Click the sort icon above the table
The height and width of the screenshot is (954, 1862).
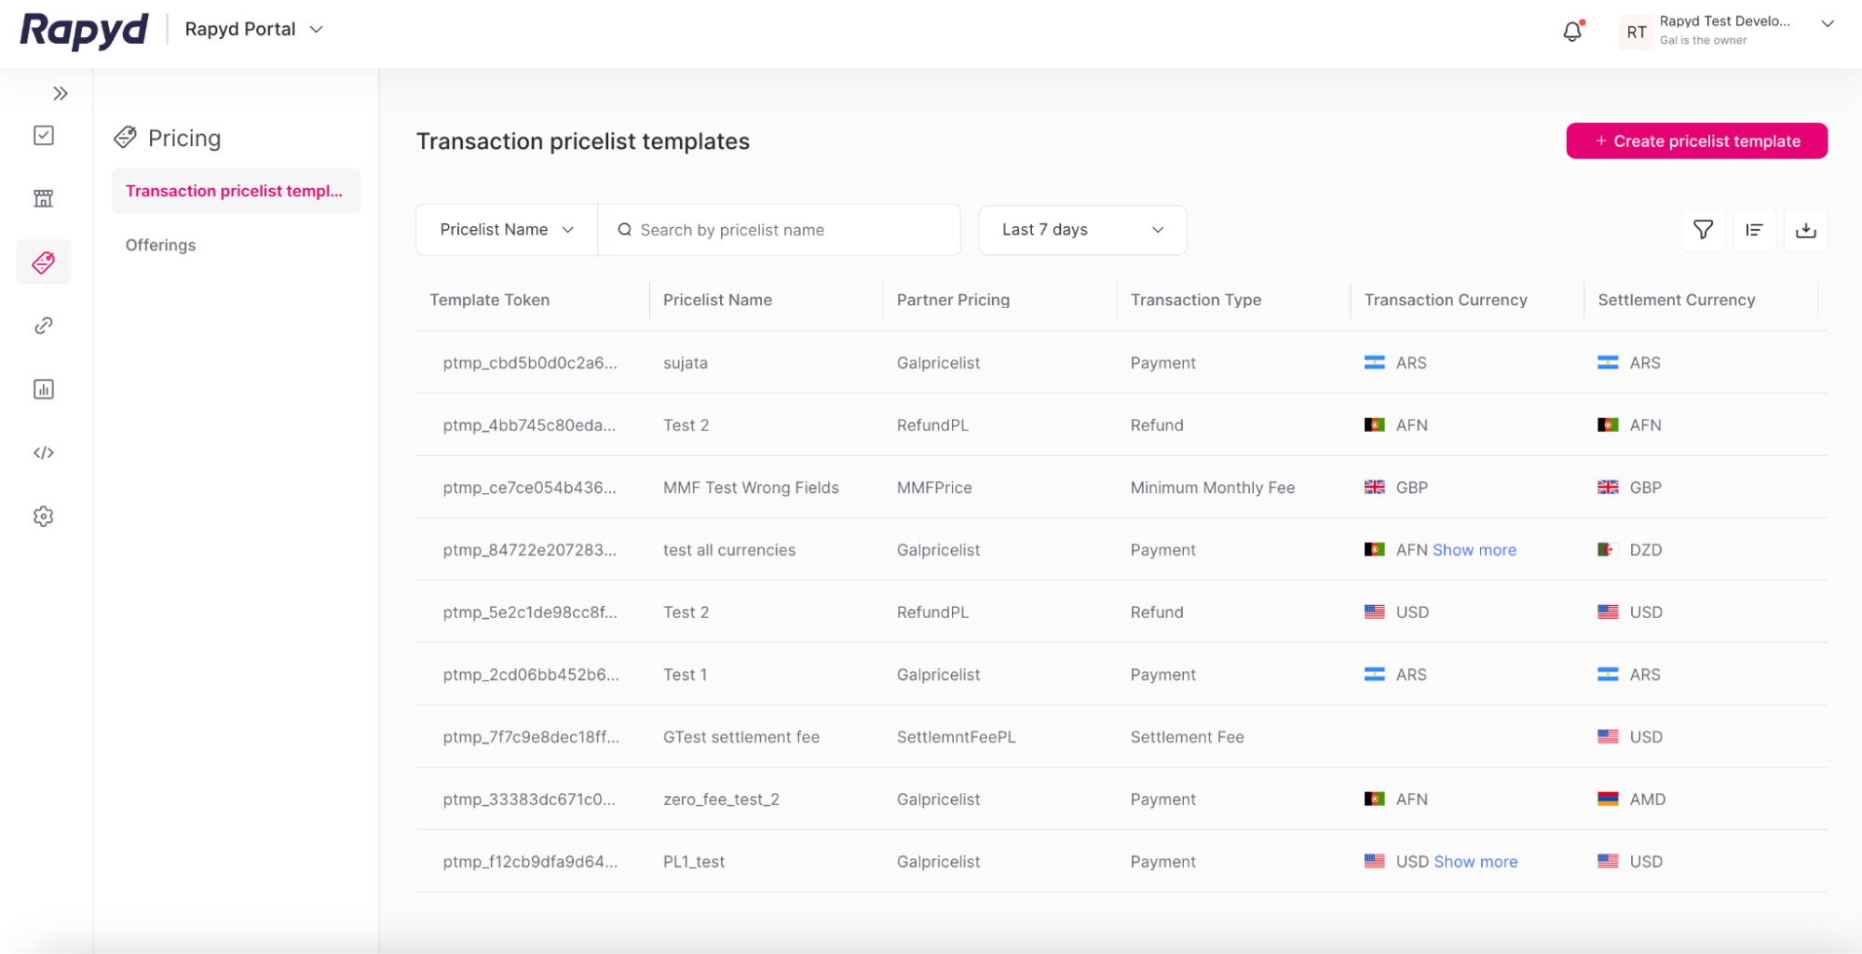pyautogui.click(x=1754, y=229)
